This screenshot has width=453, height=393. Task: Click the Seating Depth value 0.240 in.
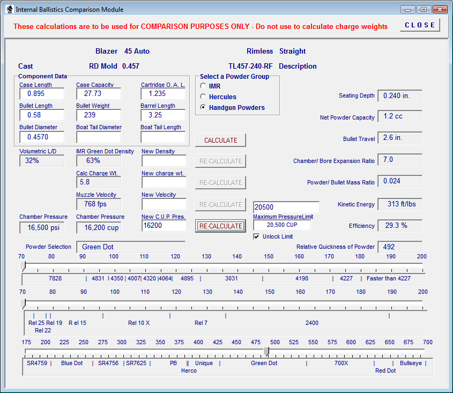(x=400, y=96)
